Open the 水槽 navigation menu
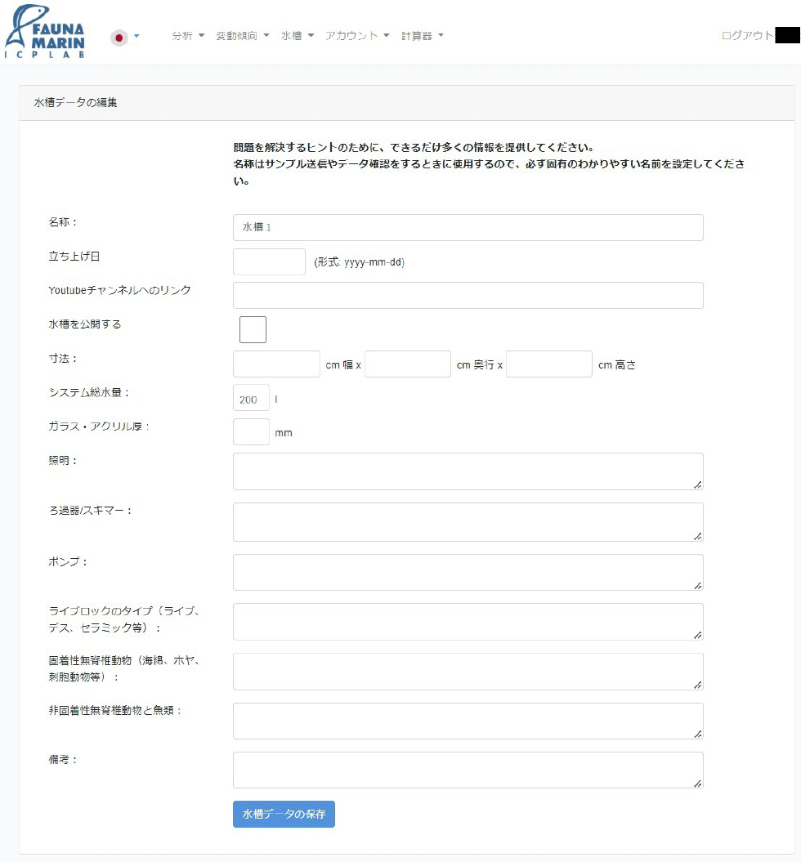Image resolution: width=801 pixels, height=862 pixels. [x=298, y=36]
